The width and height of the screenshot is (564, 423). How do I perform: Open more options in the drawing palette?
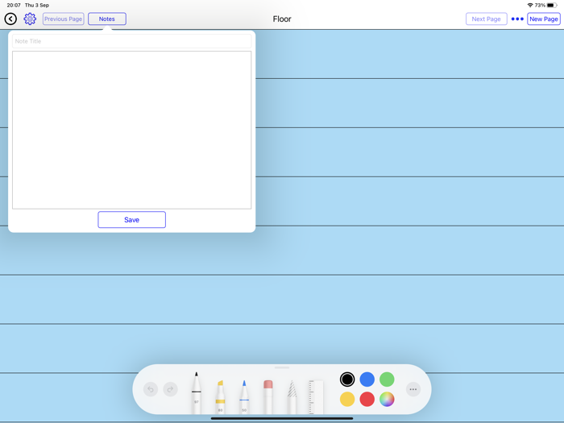tap(413, 389)
